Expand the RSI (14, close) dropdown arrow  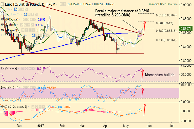click(x=19, y=68)
